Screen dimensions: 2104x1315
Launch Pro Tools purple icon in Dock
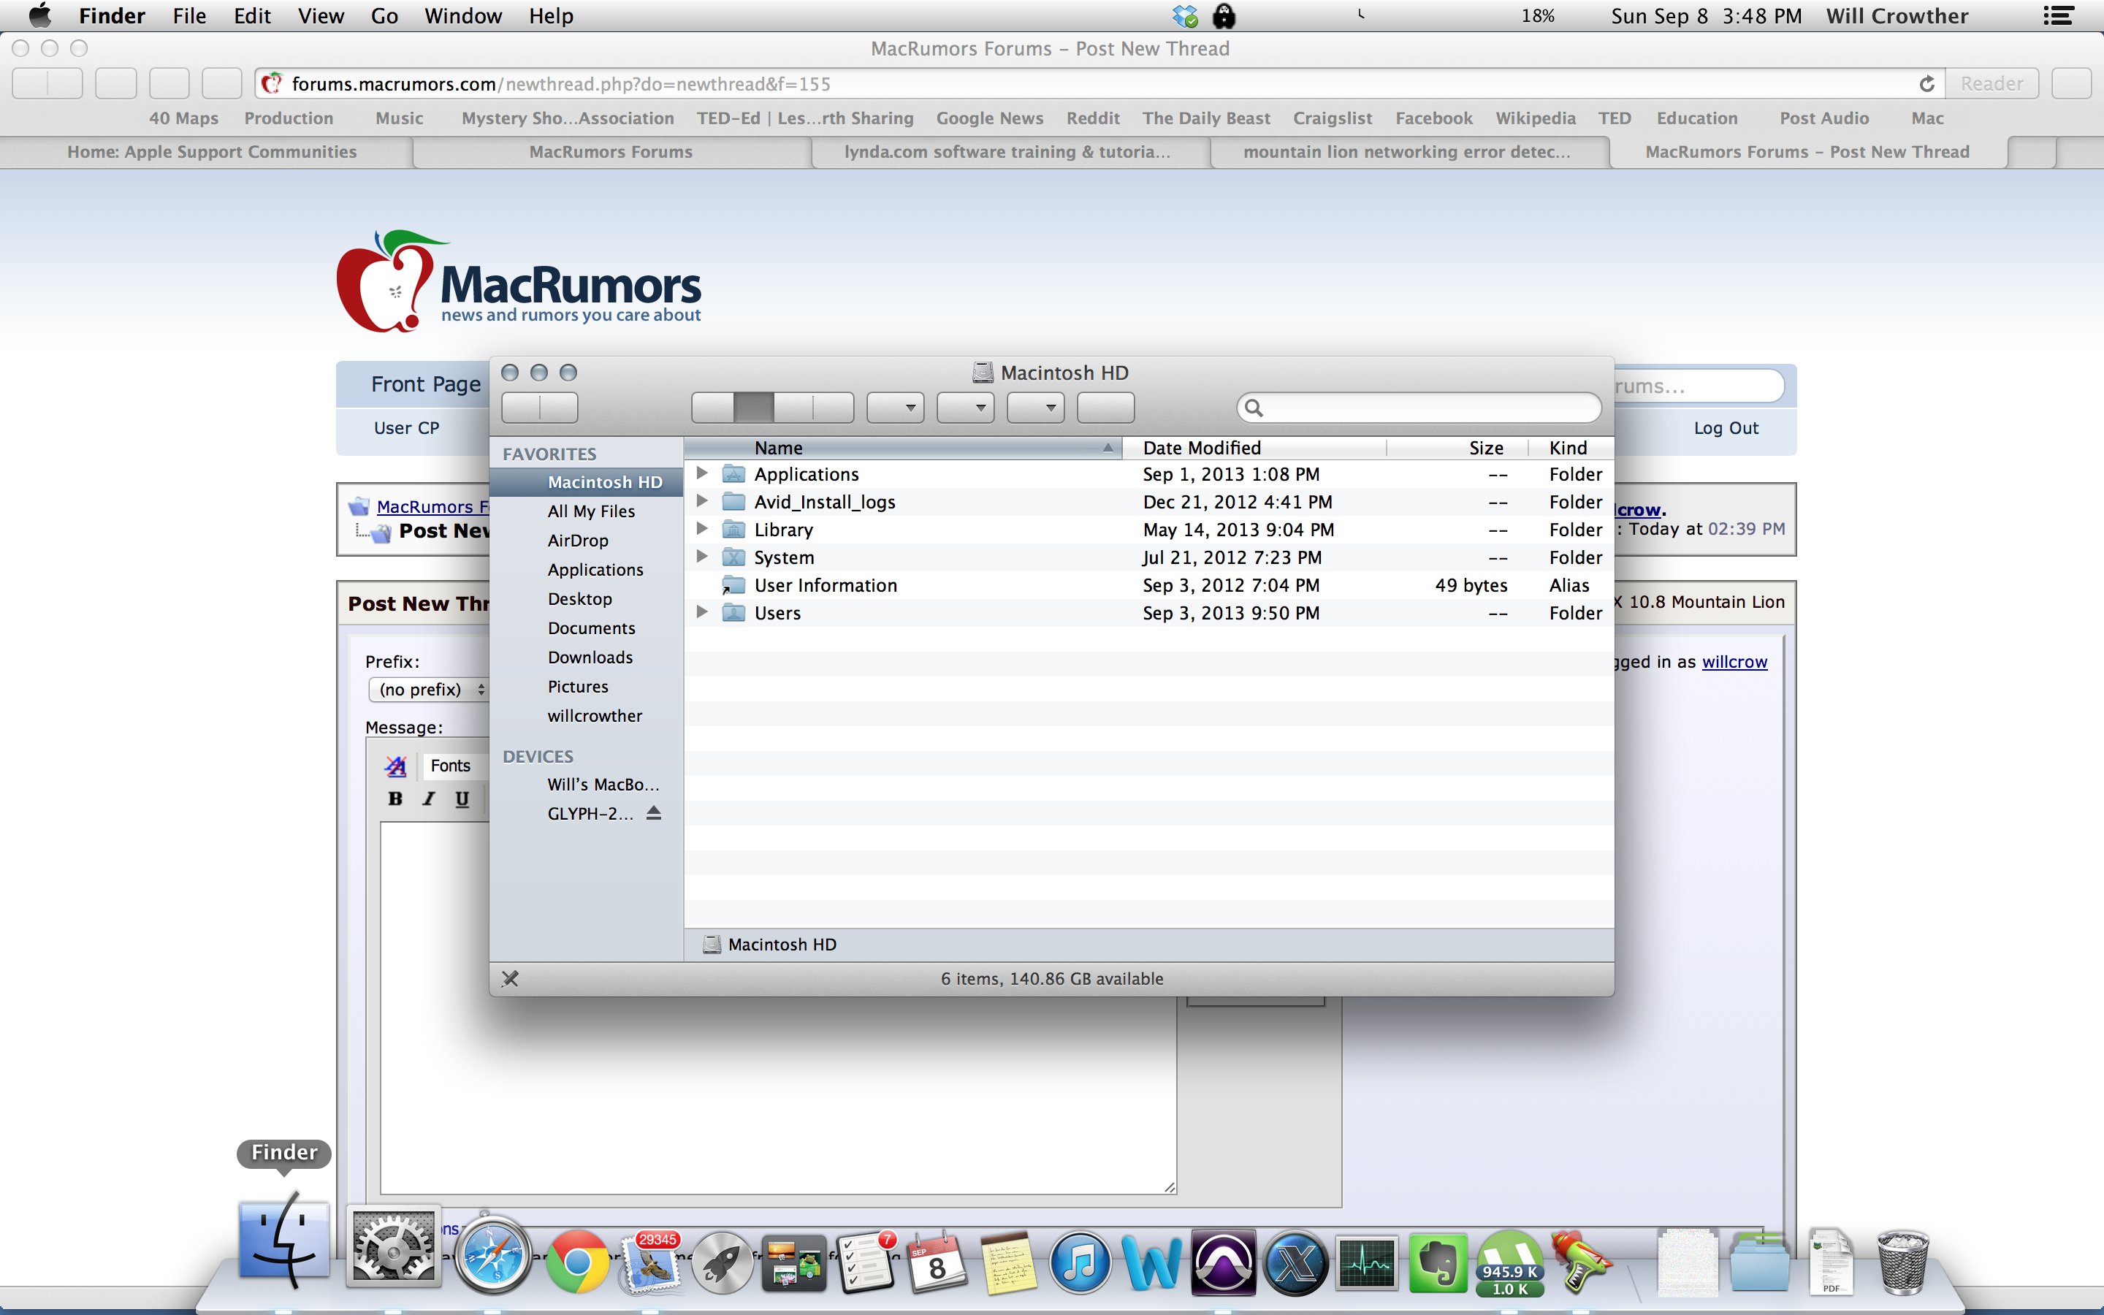coord(1223,1262)
